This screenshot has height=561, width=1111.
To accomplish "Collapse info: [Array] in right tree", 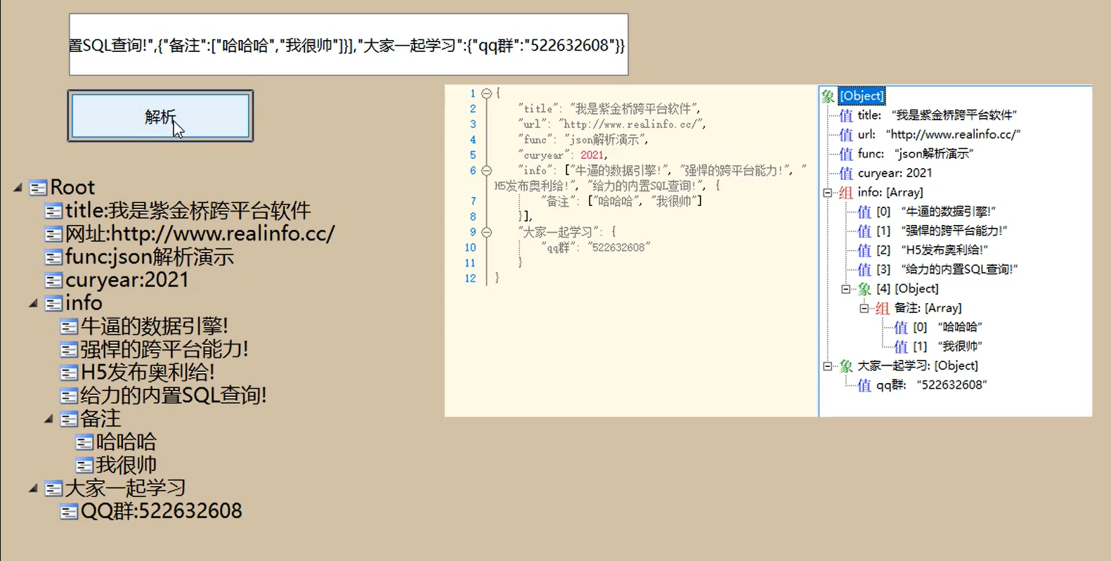I will pyautogui.click(x=828, y=193).
